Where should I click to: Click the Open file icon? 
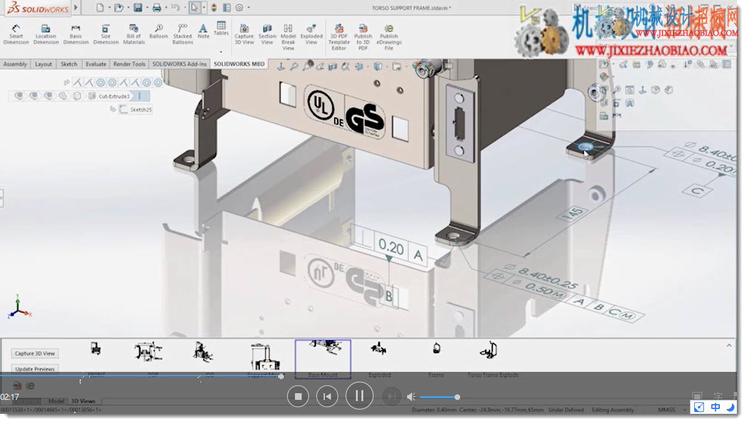tap(118, 8)
